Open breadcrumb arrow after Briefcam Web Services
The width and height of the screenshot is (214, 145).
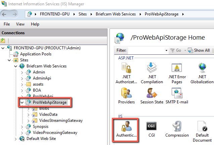click(x=140, y=14)
